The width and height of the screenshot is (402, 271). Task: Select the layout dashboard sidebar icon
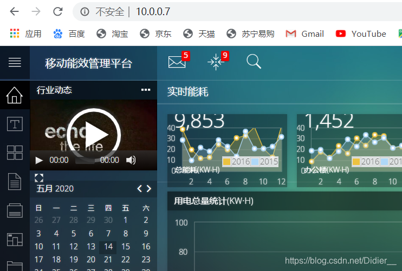click(x=15, y=239)
